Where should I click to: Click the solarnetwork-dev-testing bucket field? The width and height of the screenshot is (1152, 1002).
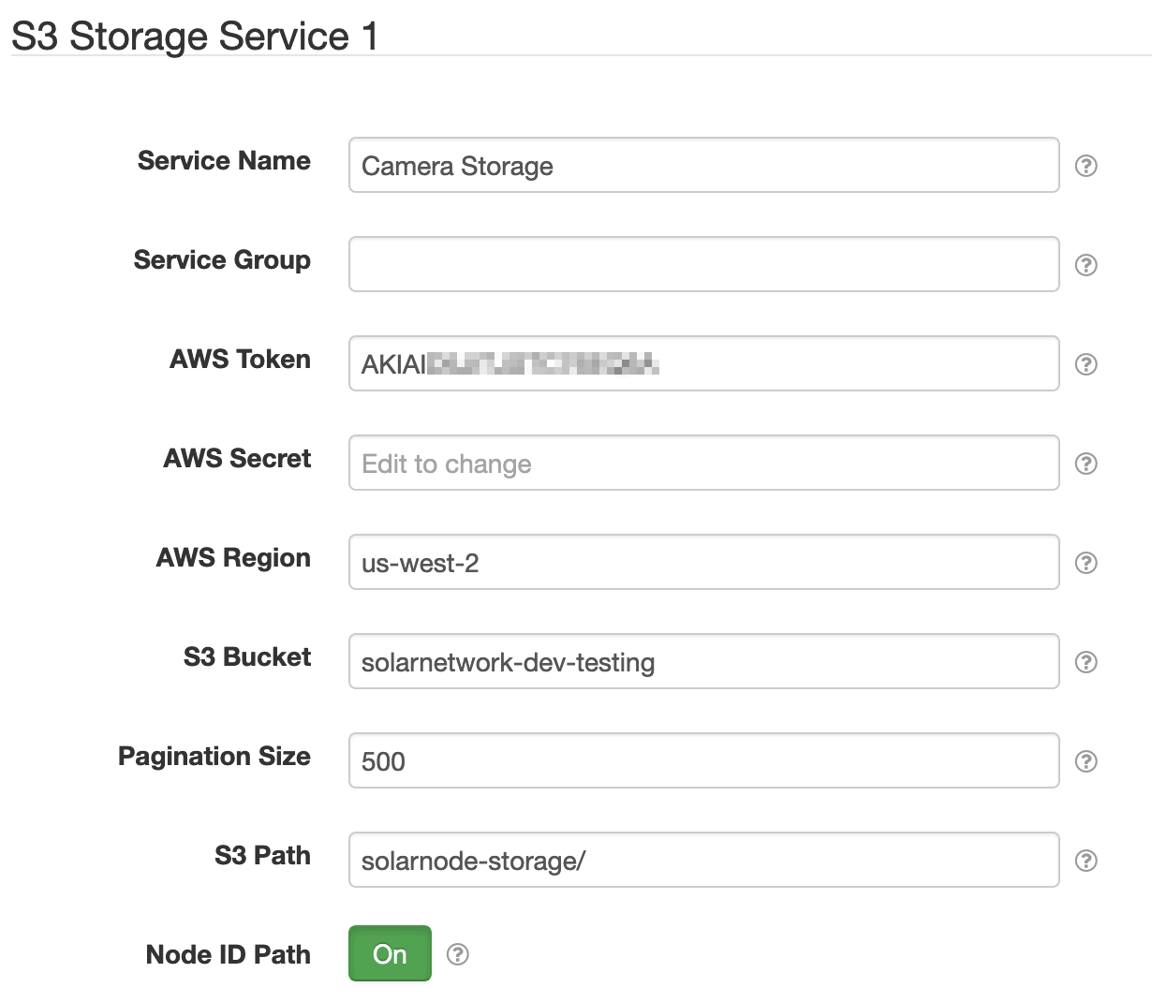click(702, 661)
